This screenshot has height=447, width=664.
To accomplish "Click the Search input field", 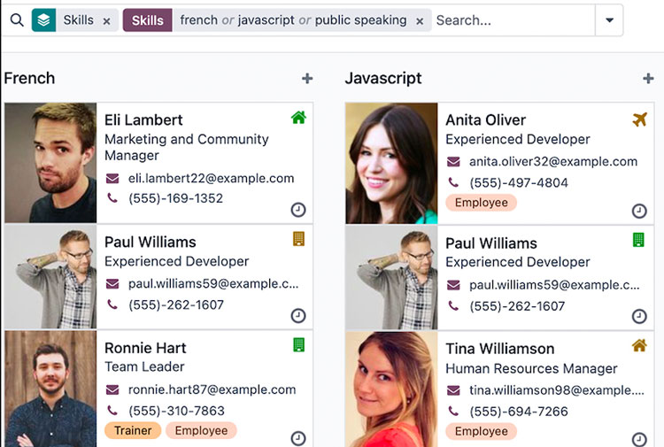I will pos(512,20).
